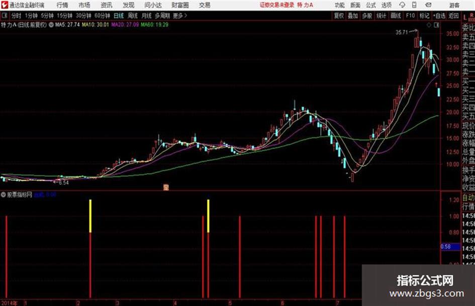Click the 画线 draw line button

point(396,16)
